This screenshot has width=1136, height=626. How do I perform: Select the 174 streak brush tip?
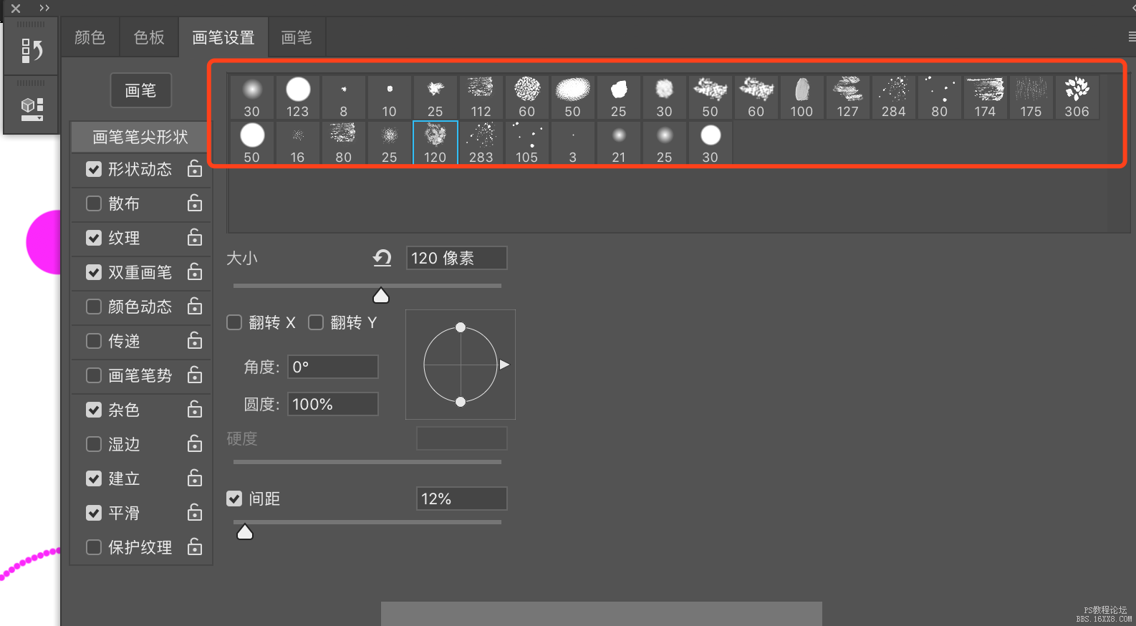point(986,97)
